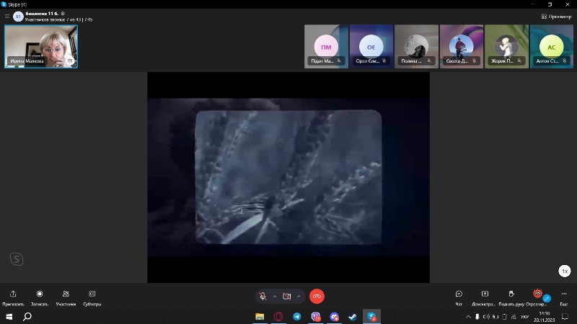Open the volume control in the system tray

tap(486, 317)
